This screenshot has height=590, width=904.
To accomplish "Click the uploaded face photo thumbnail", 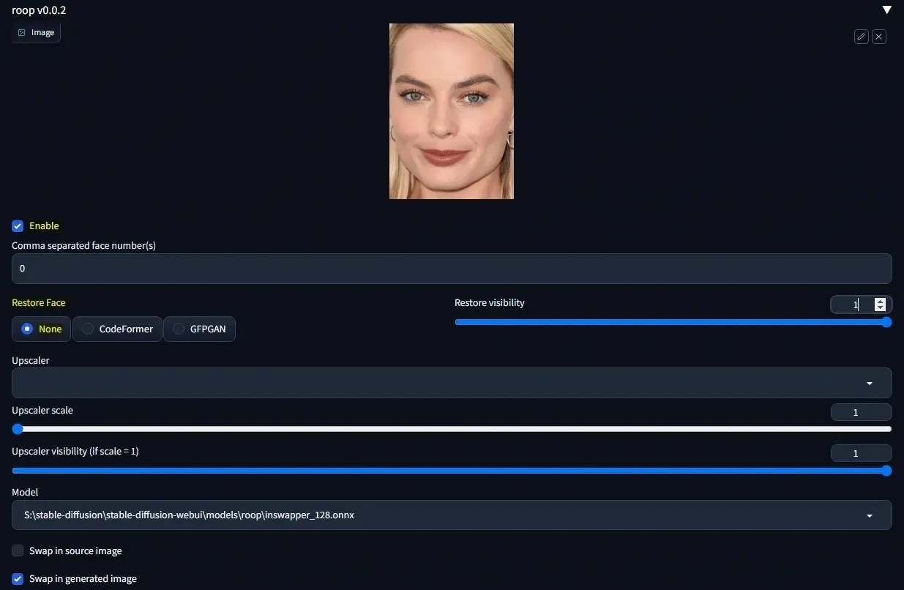I will 451,111.
